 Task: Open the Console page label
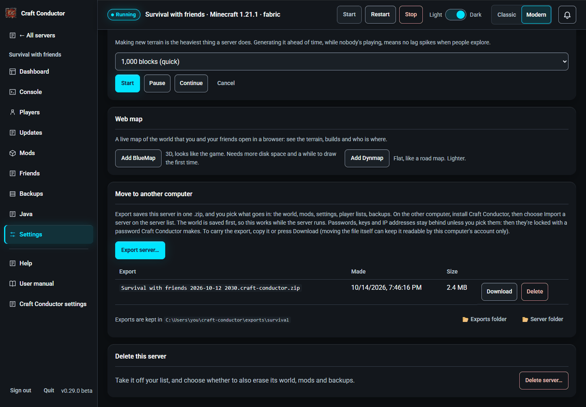point(31,92)
